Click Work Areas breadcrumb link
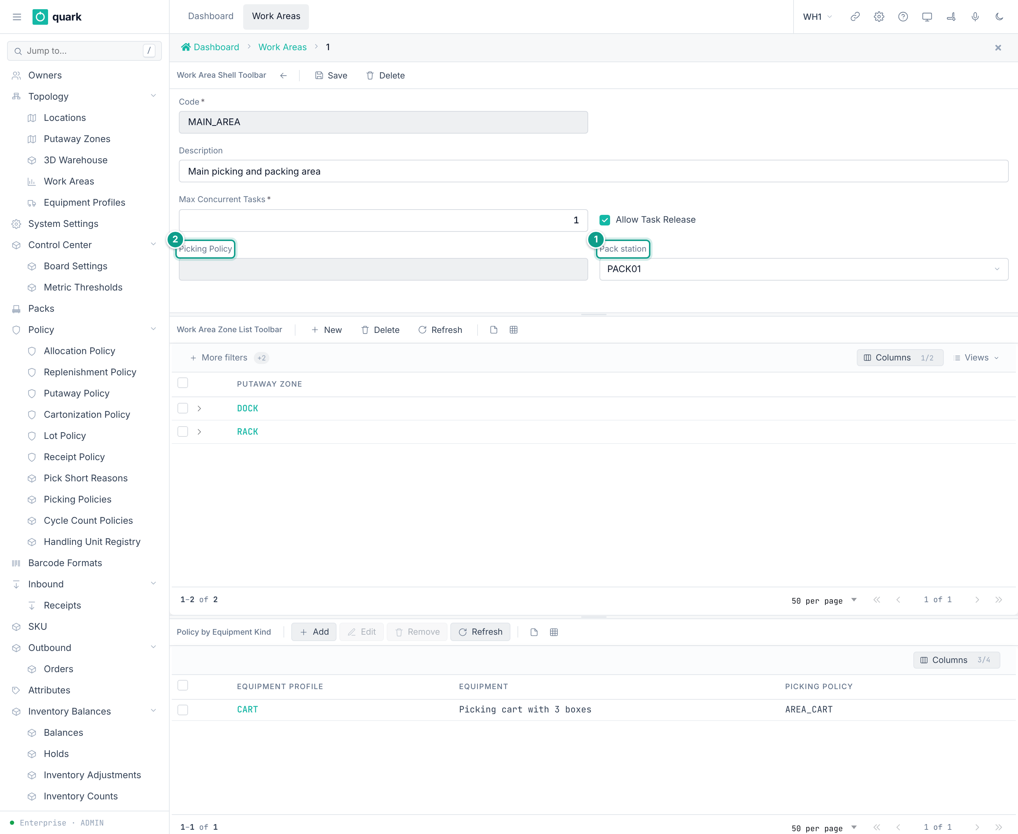Image resolution: width=1018 pixels, height=834 pixels. click(x=282, y=47)
